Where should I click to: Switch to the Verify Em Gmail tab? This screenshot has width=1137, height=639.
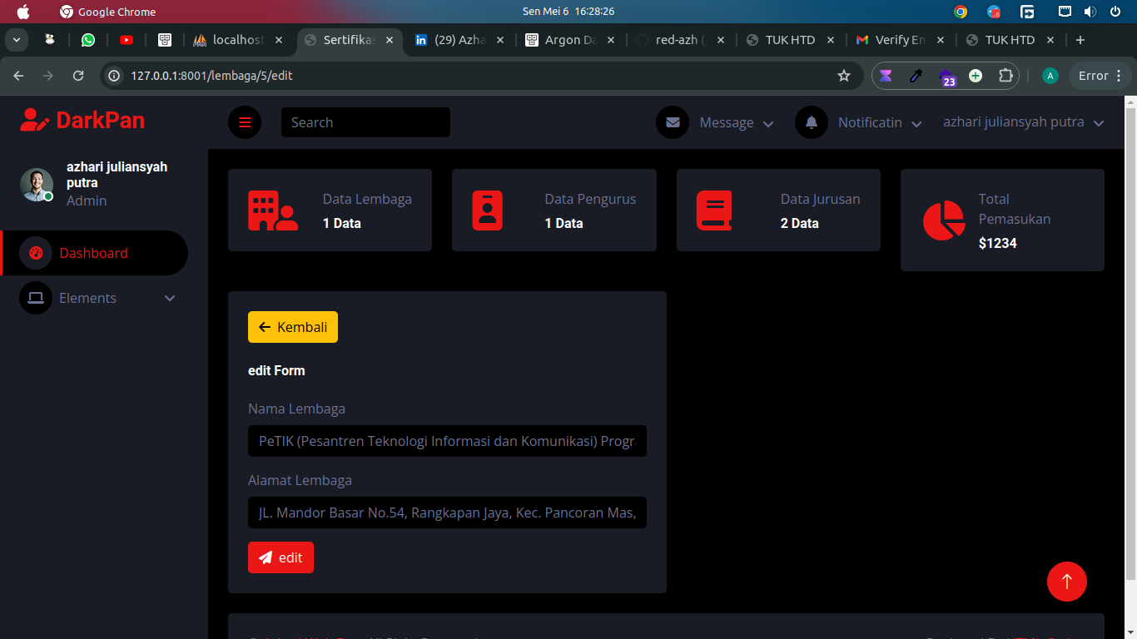pos(900,40)
